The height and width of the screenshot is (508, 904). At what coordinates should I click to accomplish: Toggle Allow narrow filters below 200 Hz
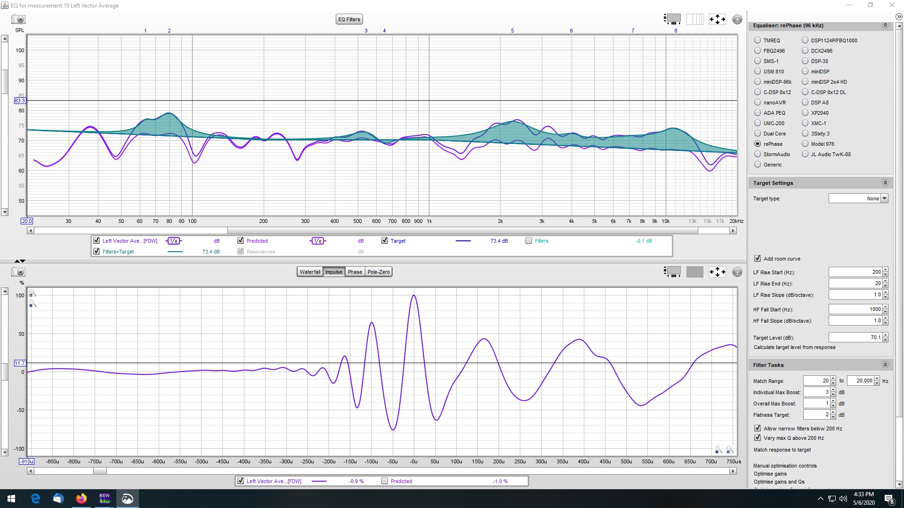(x=758, y=428)
